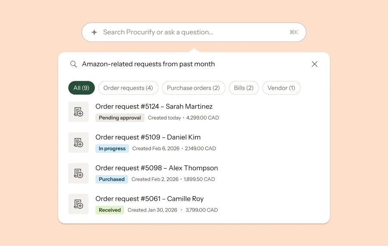Filter results by Bills (2)
The width and height of the screenshot is (388, 246).
(x=244, y=88)
